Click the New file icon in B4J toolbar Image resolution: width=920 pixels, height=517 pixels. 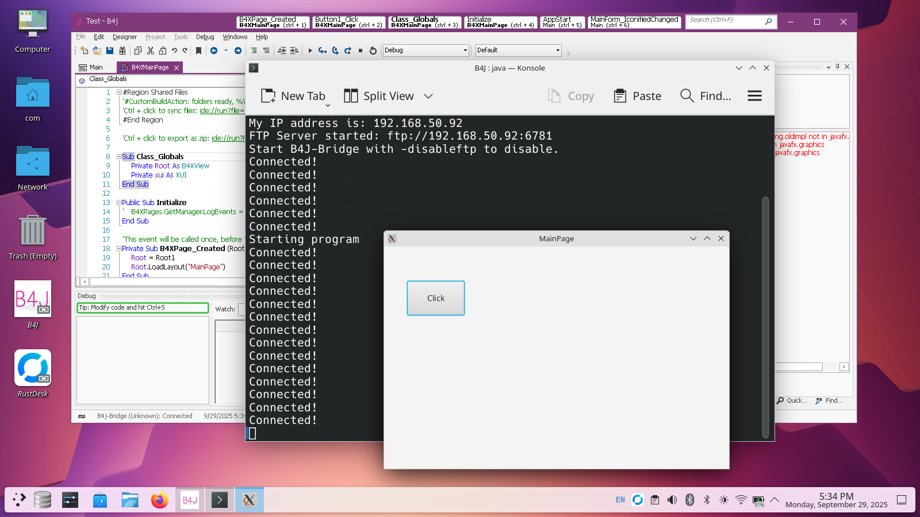pos(84,51)
